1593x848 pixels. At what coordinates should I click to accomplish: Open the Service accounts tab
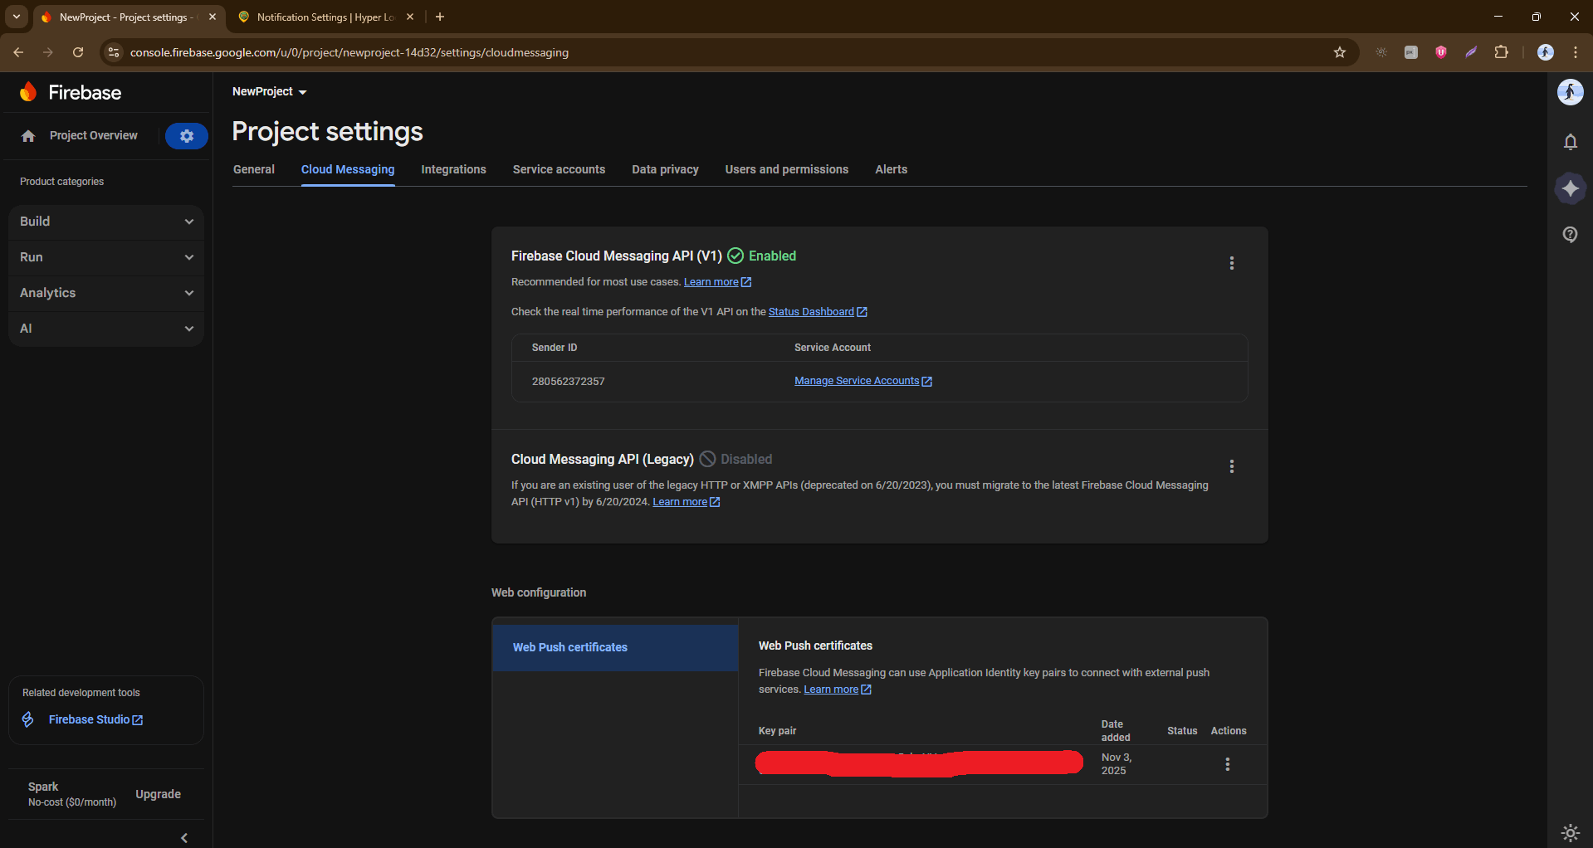pos(559,169)
